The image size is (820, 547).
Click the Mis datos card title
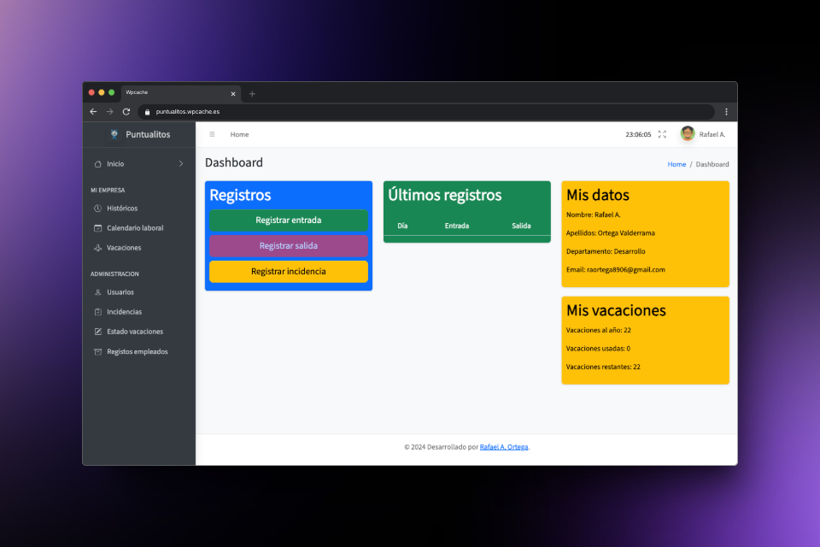[598, 195]
